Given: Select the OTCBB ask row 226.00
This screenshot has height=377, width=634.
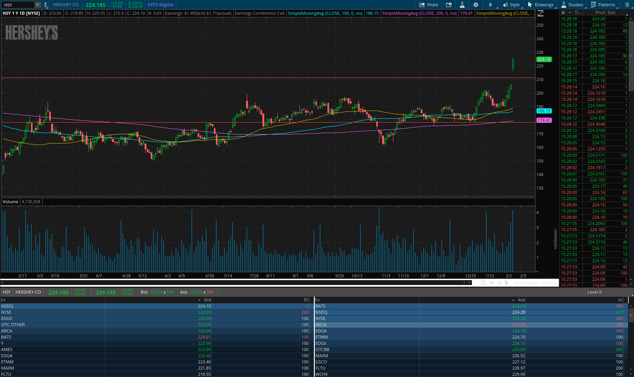Looking at the screenshot, I should pyautogui.click(x=470, y=349).
